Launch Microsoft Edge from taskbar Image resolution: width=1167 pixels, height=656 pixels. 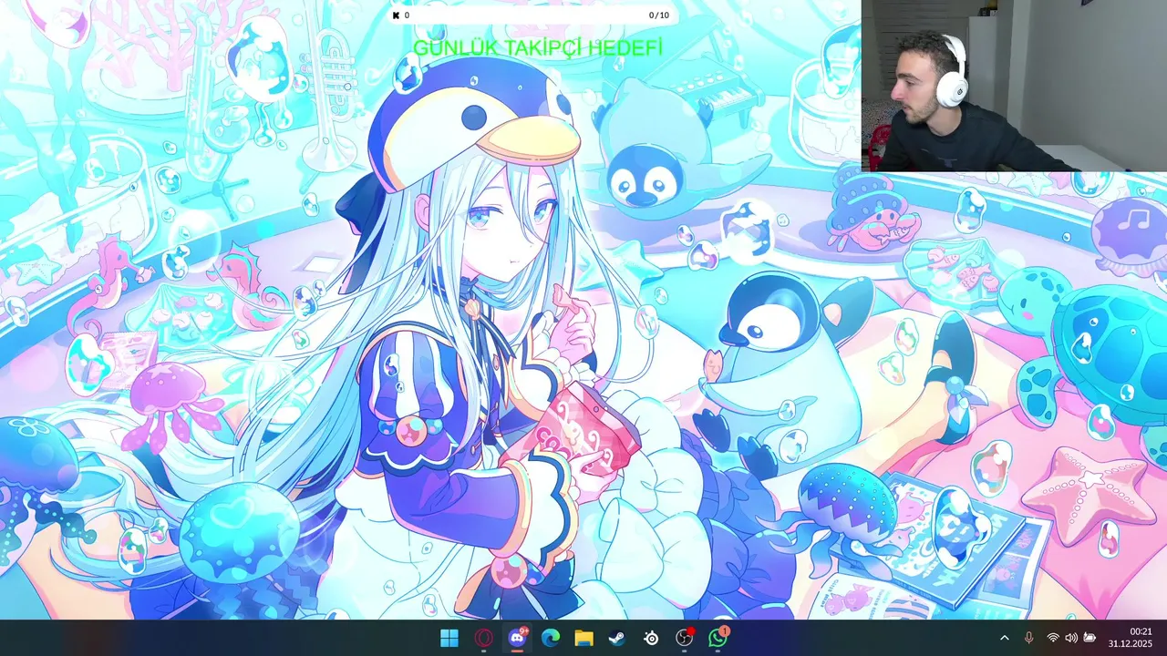[x=551, y=638]
